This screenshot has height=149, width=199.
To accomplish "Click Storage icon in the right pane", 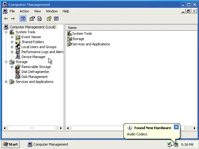I will coord(69,39).
